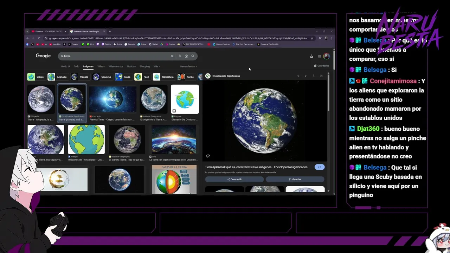Search inside image with Lens icon
Screen dimensions: 450x253
pyautogui.click(x=208, y=156)
